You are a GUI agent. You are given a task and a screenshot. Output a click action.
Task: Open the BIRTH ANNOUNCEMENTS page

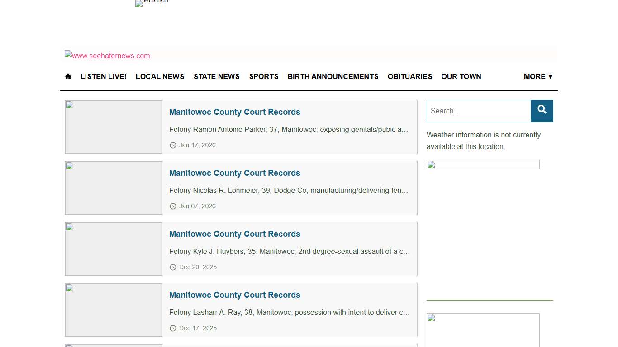(x=333, y=76)
